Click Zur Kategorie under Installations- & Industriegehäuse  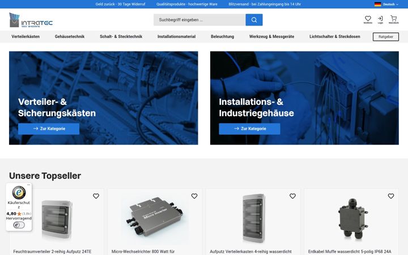249,129
